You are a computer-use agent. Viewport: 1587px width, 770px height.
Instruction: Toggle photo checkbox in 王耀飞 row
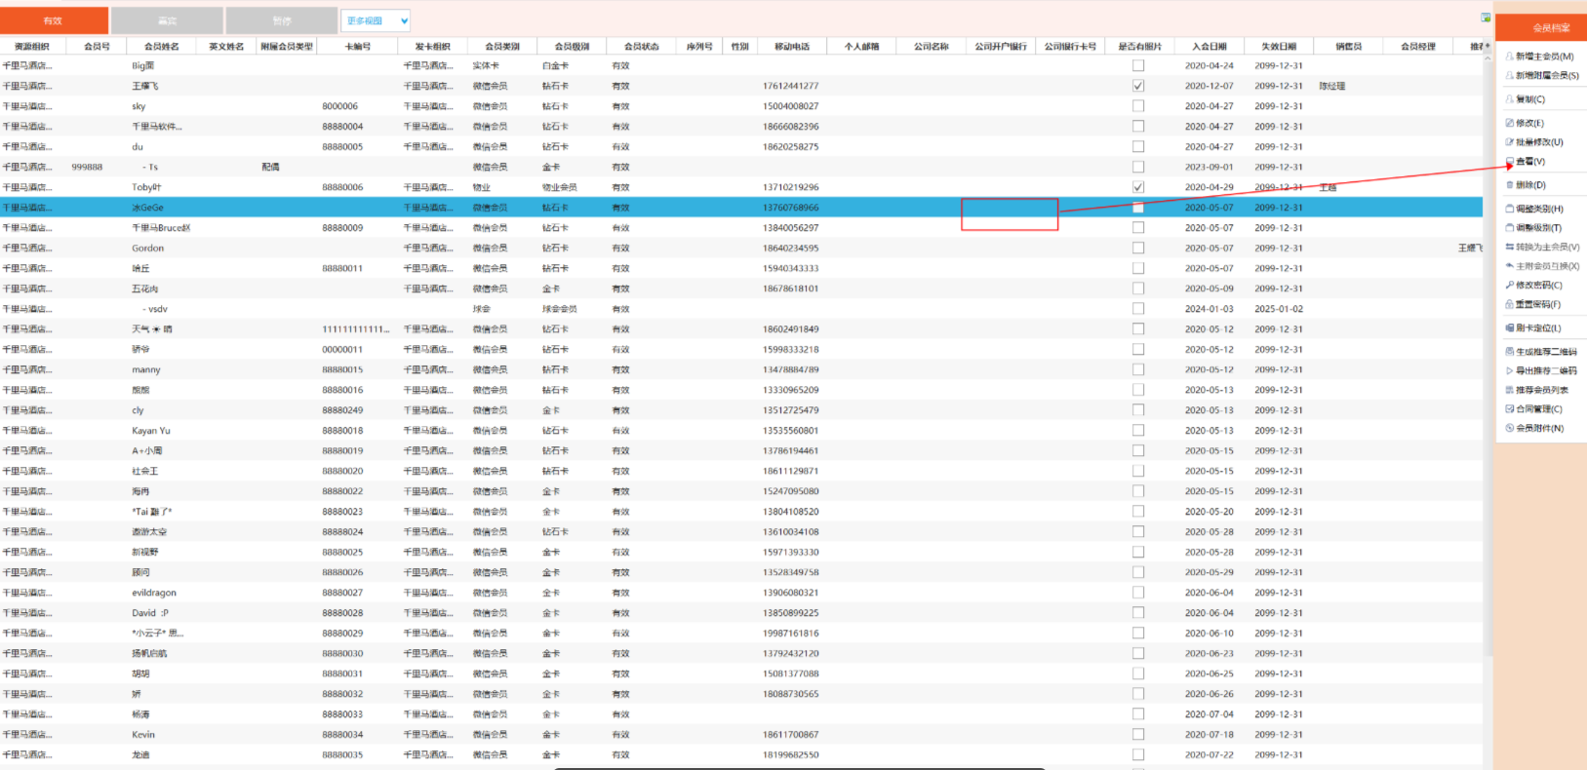coord(1138,86)
